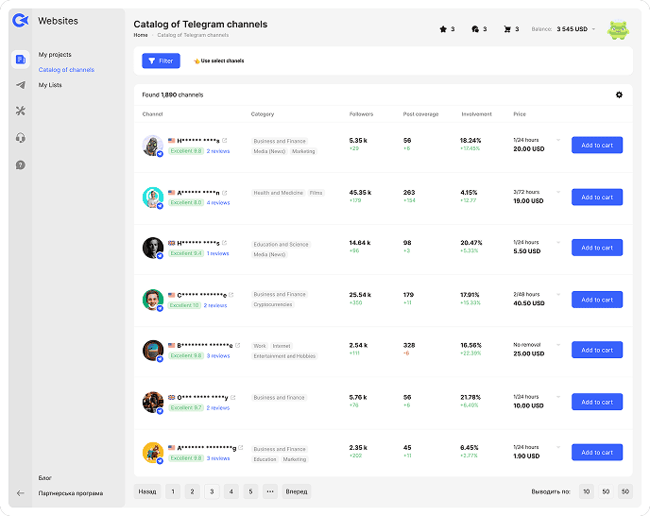This screenshot has height=516, width=650.
Task: Open the 4 reviews link
Action: [x=218, y=202]
